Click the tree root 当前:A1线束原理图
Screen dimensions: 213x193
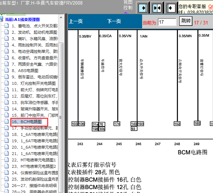coord(22,20)
